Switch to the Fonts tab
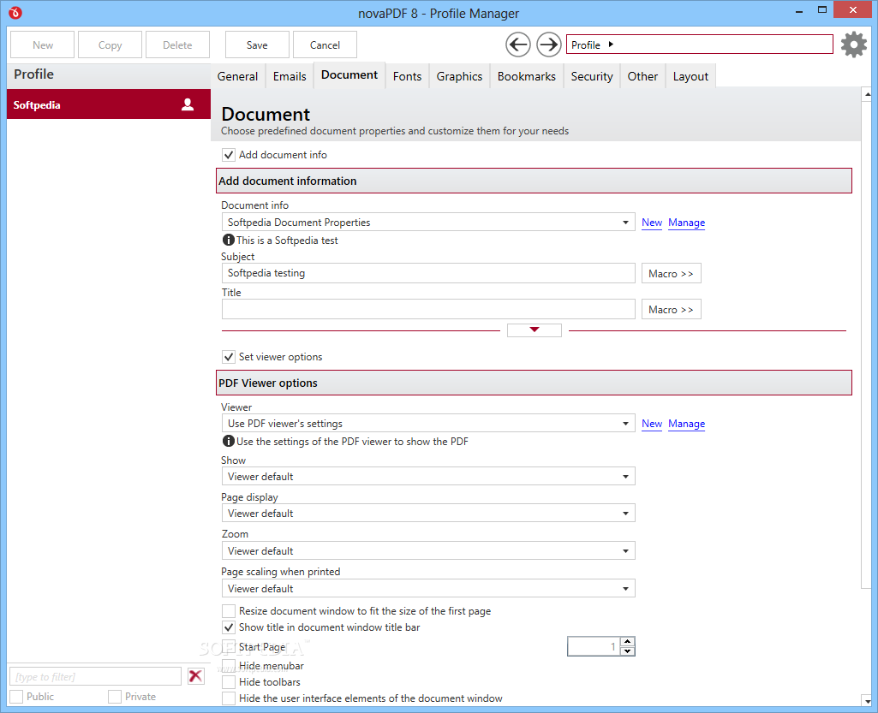878x713 pixels. (x=407, y=76)
